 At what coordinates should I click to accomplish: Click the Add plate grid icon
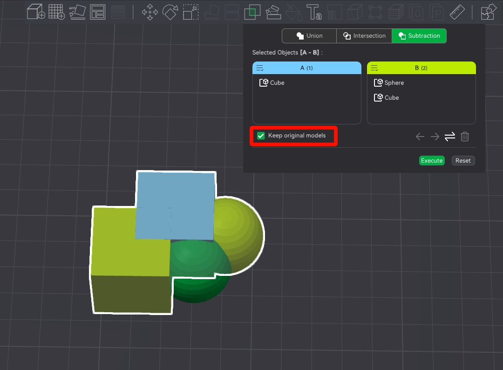coord(56,12)
